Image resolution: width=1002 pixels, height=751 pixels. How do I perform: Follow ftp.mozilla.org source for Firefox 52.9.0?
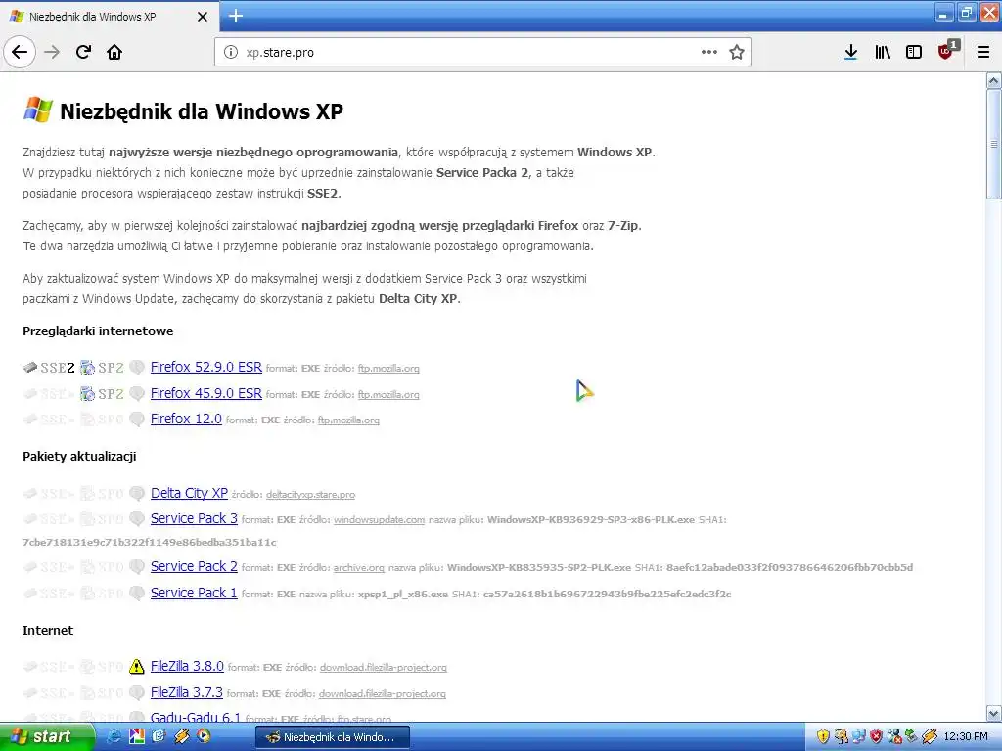point(388,369)
